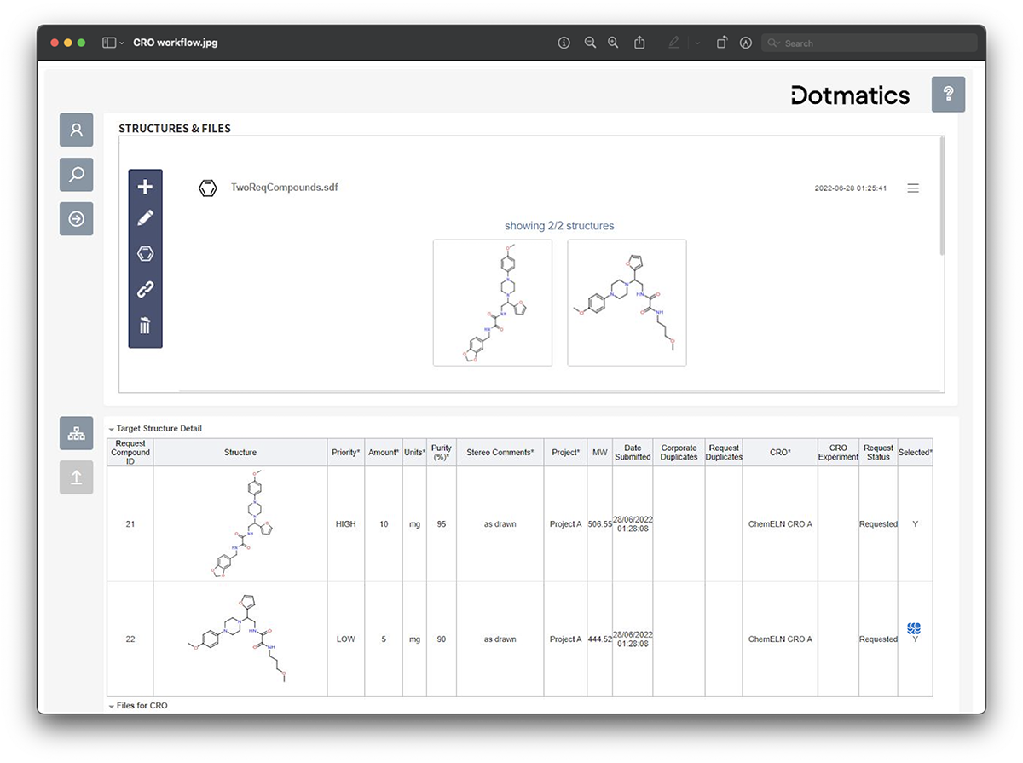Screen dimensions: 1023x763
Task: Select the pencil edit icon
Action: point(145,218)
